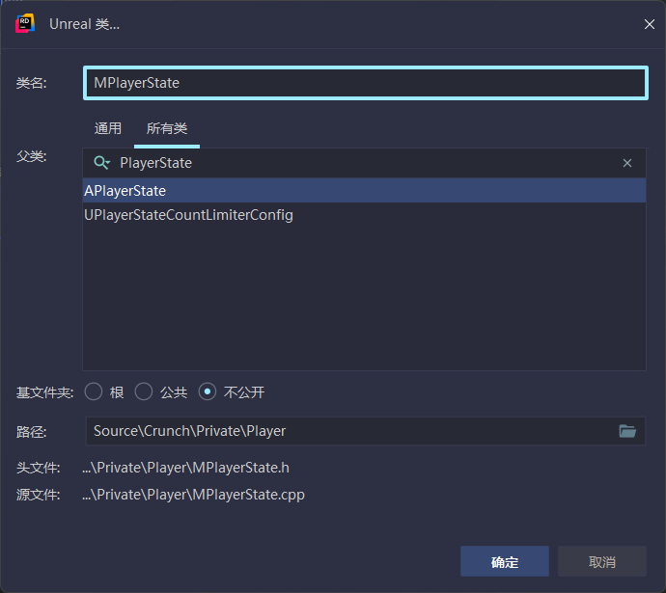Click the Rider RD logo icon
The height and width of the screenshot is (593, 666).
tap(25, 23)
